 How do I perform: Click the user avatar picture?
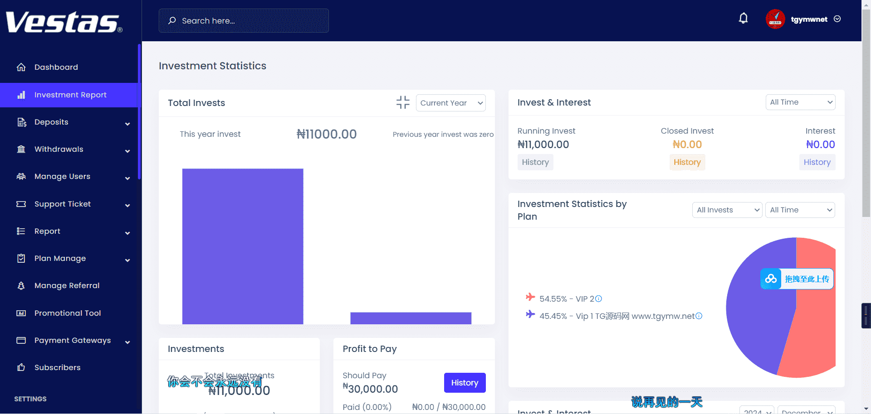click(x=775, y=19)
